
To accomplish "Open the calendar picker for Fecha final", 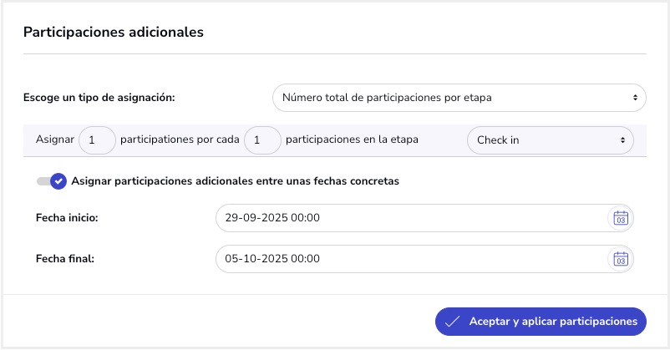I will [620, 258].
